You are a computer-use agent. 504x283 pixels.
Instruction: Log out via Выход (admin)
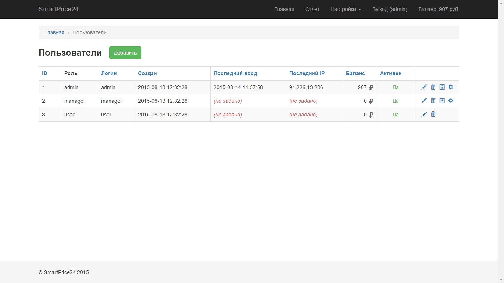pyautogui.click(x=390, y=9)
